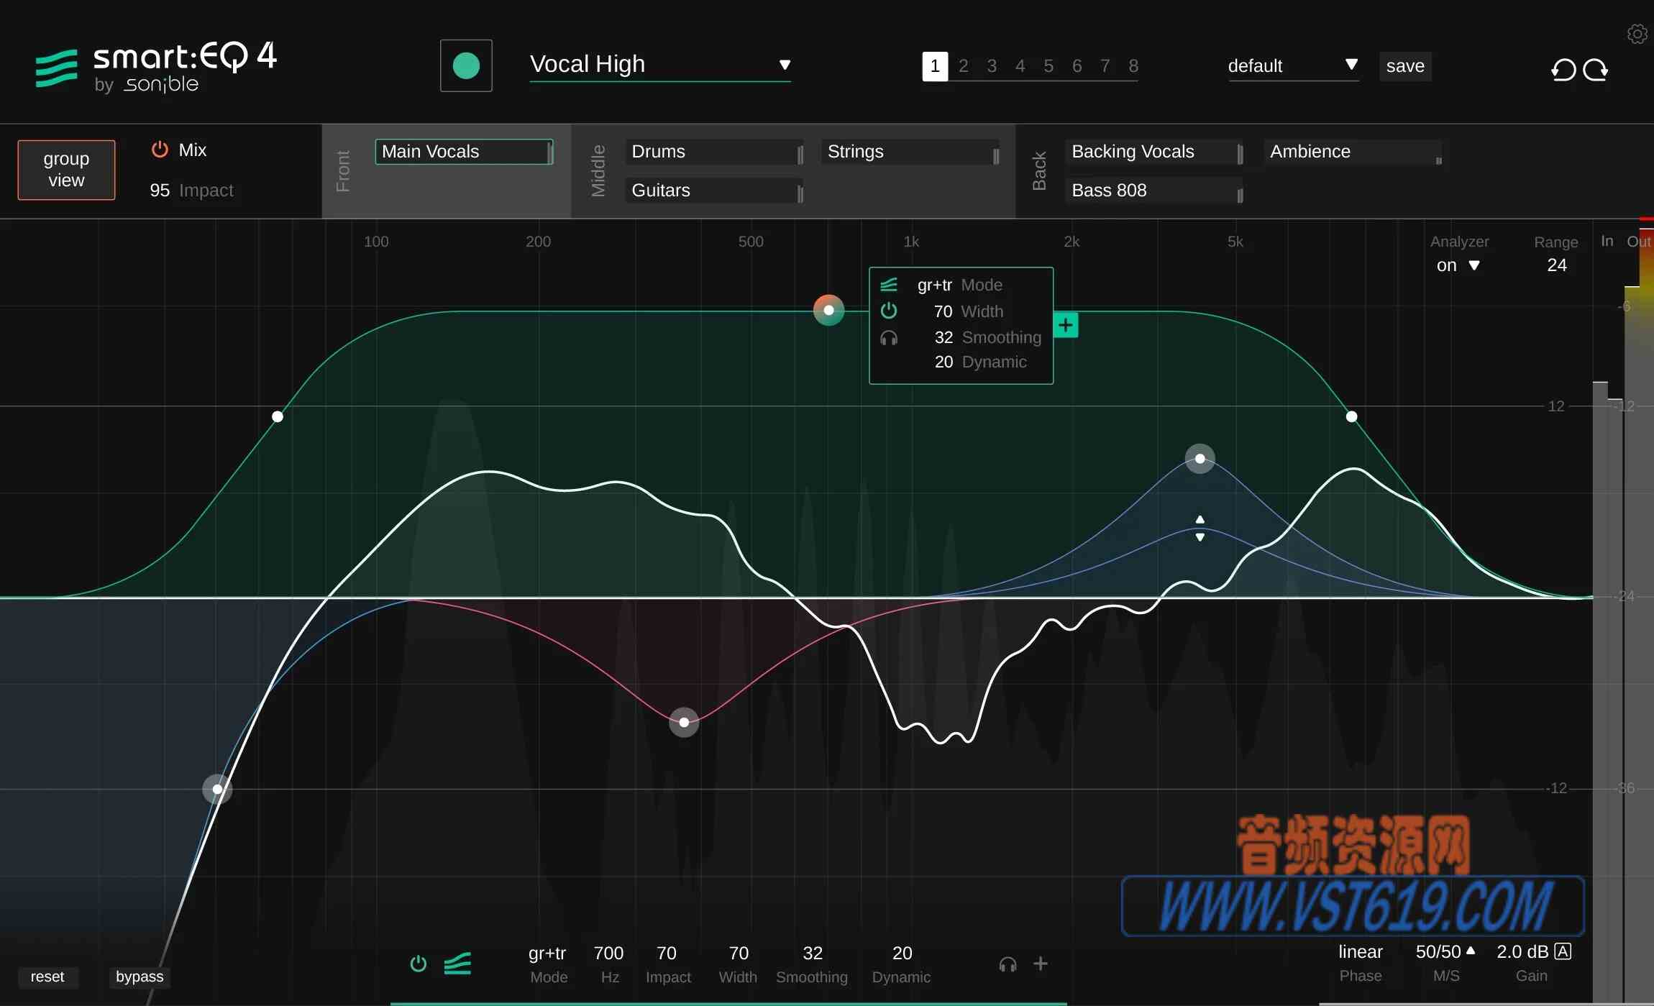Image resolution: width=1654 pixels, height=1006 pixels.
Task: Select the Drums track
Action: pyautogui.click(x=714, y=152)
